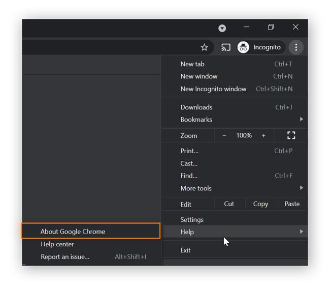
Task: Expand the More tools submenu
Action: [x=235, y=188]
